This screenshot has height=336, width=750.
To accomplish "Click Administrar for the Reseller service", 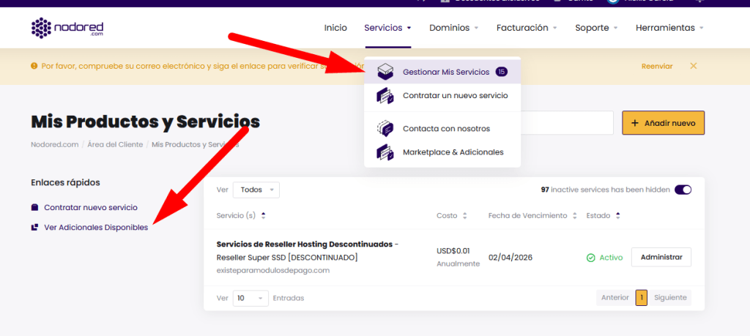I will pyautogui.click(x=661, y=257).
